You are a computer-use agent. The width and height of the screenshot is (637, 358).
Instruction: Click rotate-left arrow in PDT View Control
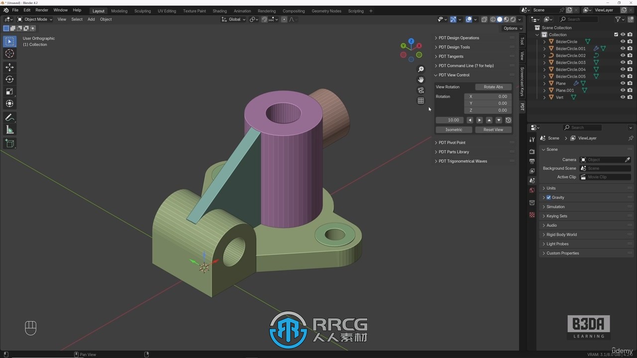[470, 120]
